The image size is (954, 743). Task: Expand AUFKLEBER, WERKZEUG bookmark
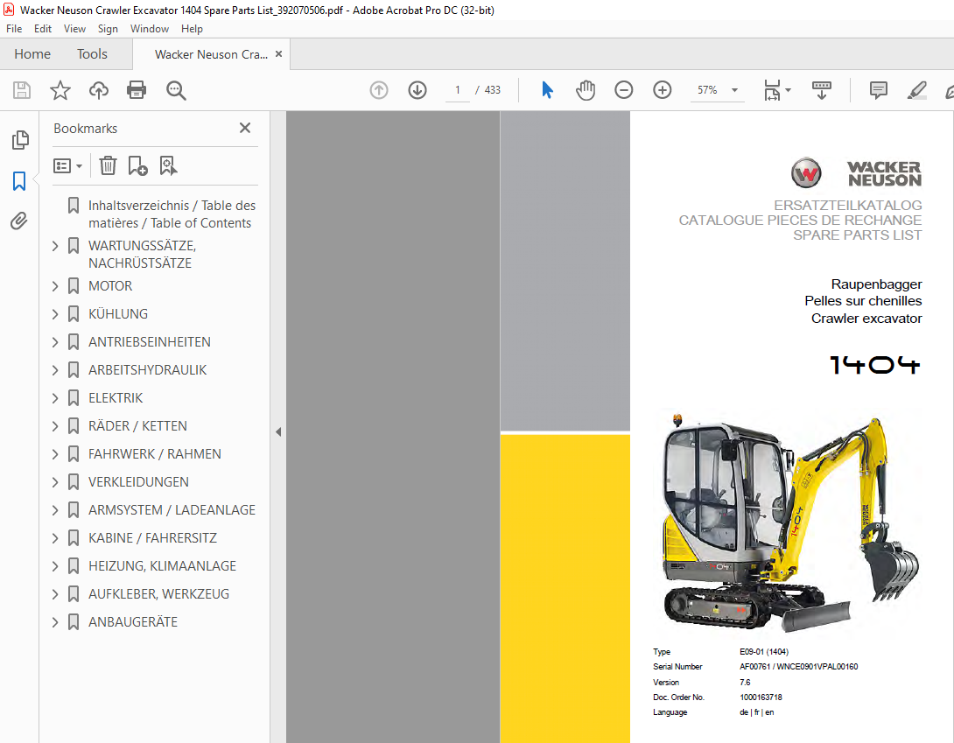(x=55, y=594)
